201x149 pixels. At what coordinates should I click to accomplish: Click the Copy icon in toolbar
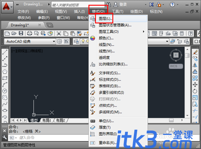pos(66,33)
